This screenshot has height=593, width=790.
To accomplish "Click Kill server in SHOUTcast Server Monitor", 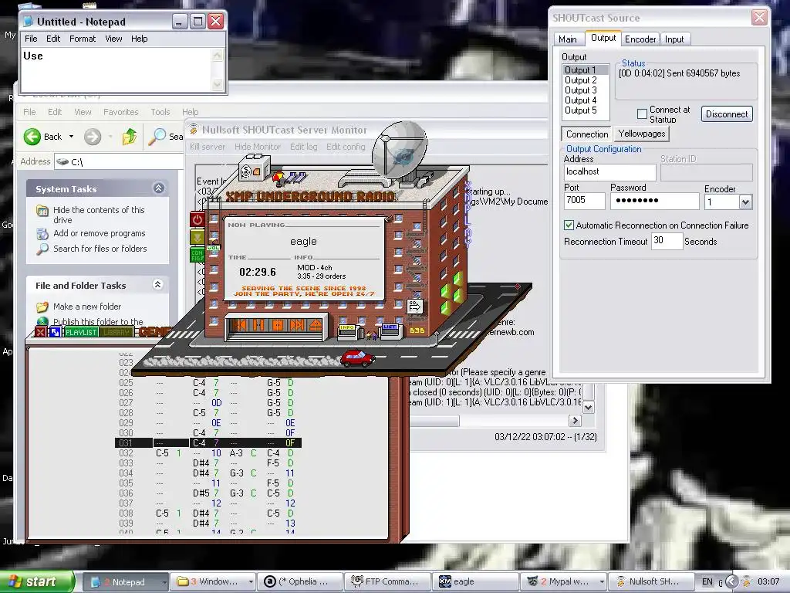I will coord(207,147).
